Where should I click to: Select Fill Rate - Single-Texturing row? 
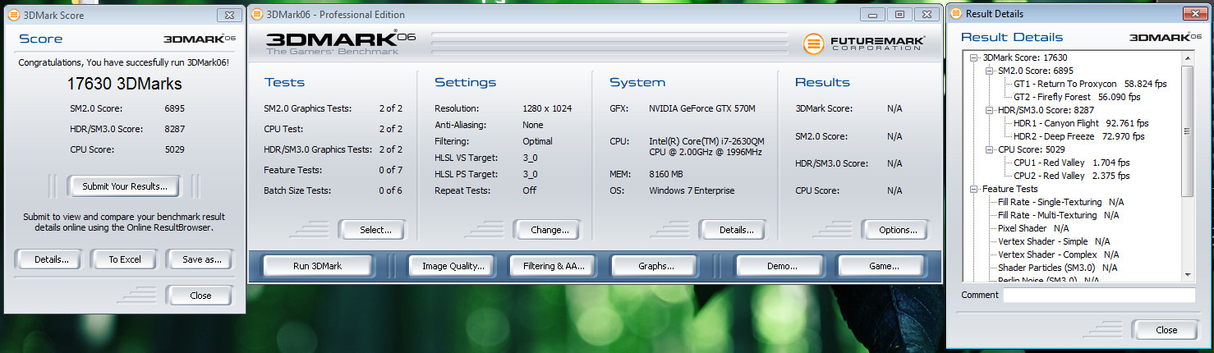1060,202
